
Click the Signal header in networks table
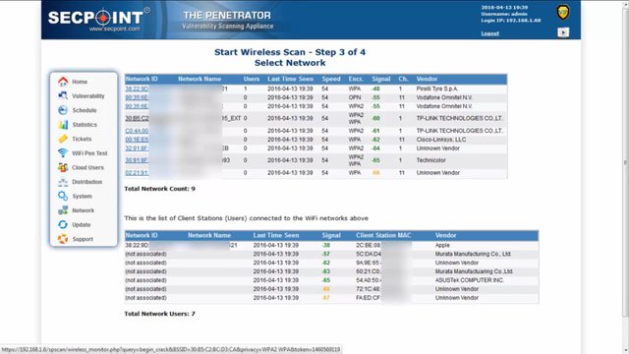[381, 79]
